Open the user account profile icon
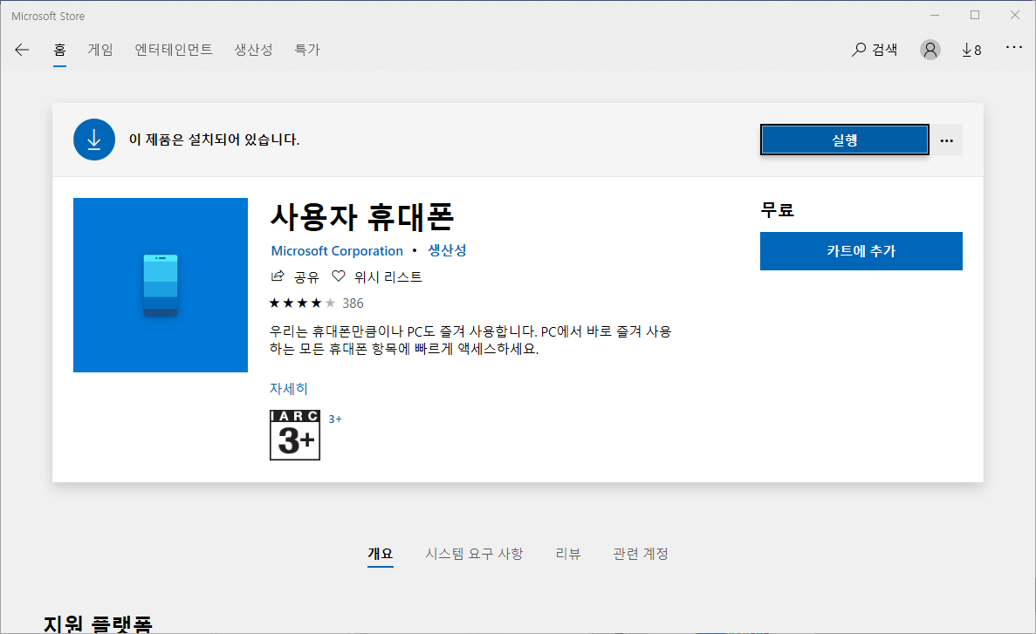The image size is (1036, 634). pos(930,50)
